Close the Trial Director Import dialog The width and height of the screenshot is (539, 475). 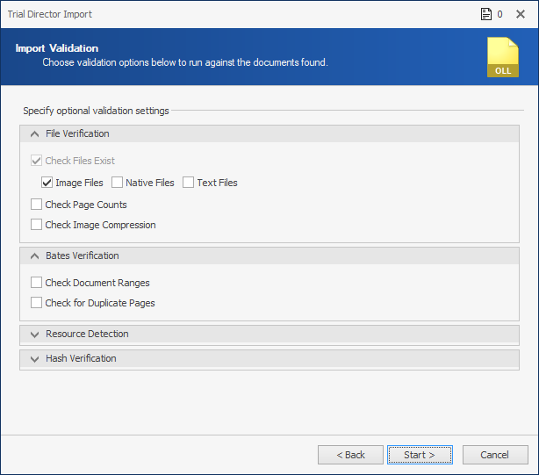click(x=521, y=14)
